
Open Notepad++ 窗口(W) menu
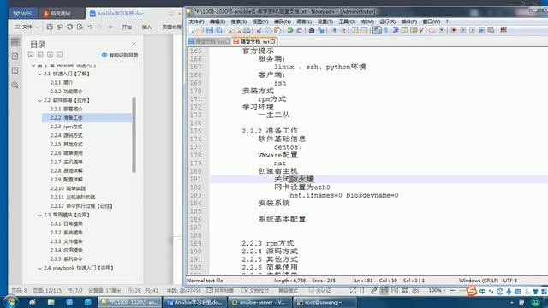432,21
